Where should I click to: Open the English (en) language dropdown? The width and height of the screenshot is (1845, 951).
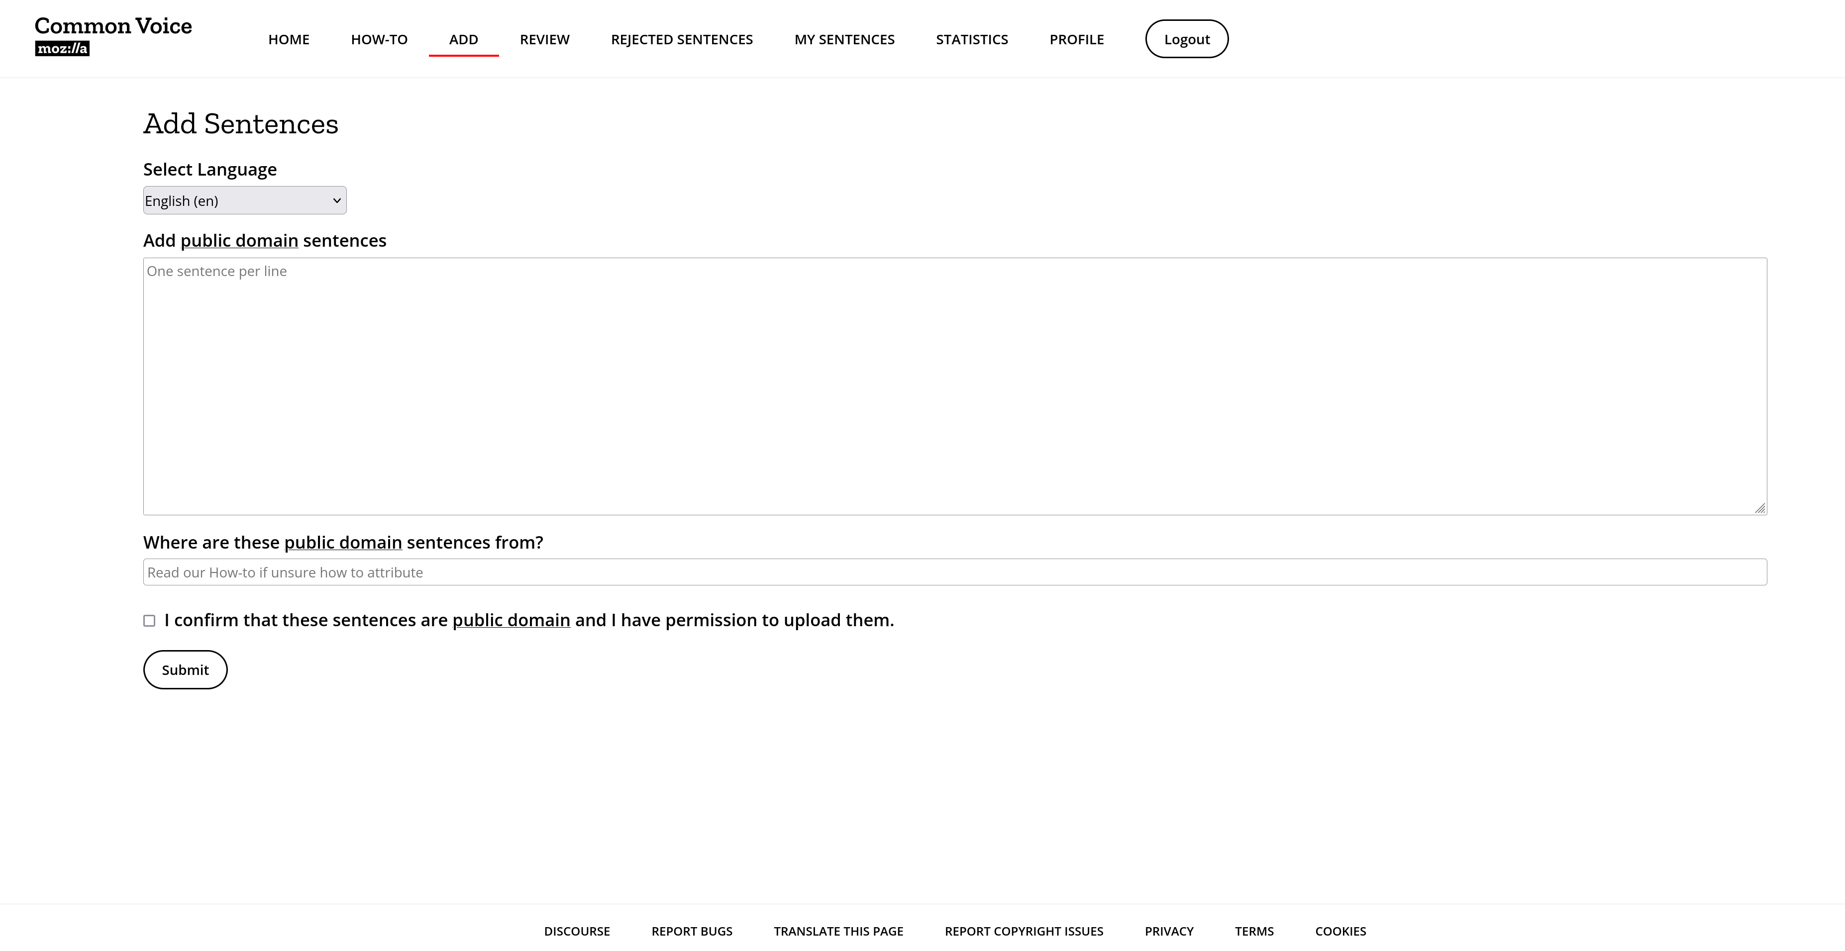pos(244,200)
